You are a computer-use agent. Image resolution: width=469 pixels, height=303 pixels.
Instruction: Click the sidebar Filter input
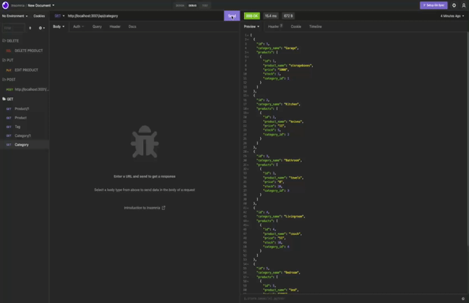pyautogui.click(x=13, y=28)
